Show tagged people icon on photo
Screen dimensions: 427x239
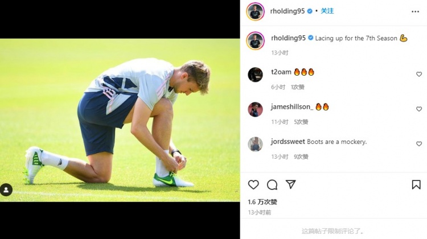[x=6, y=189]
